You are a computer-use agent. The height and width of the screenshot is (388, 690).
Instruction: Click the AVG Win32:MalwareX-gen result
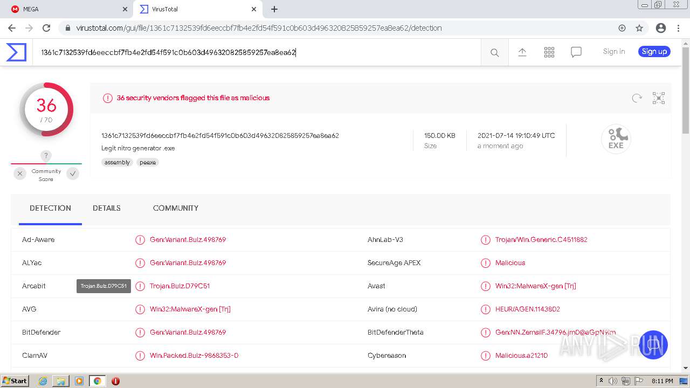(x=190, y=309)
